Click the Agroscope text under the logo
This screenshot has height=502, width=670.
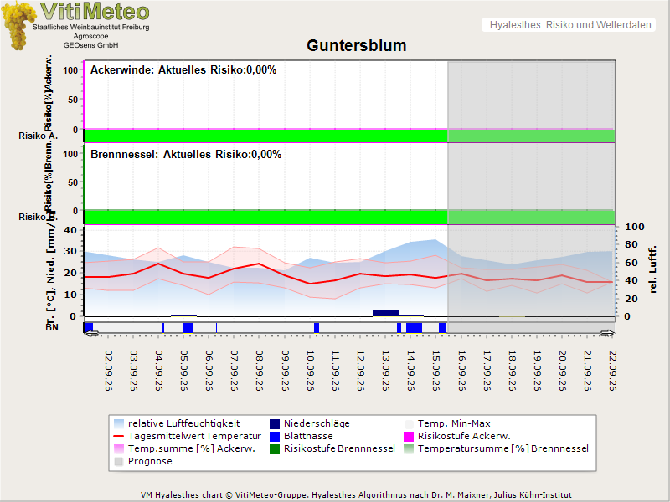90,36
